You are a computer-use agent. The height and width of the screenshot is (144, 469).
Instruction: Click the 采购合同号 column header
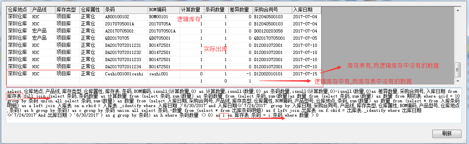tap(272, 10)
